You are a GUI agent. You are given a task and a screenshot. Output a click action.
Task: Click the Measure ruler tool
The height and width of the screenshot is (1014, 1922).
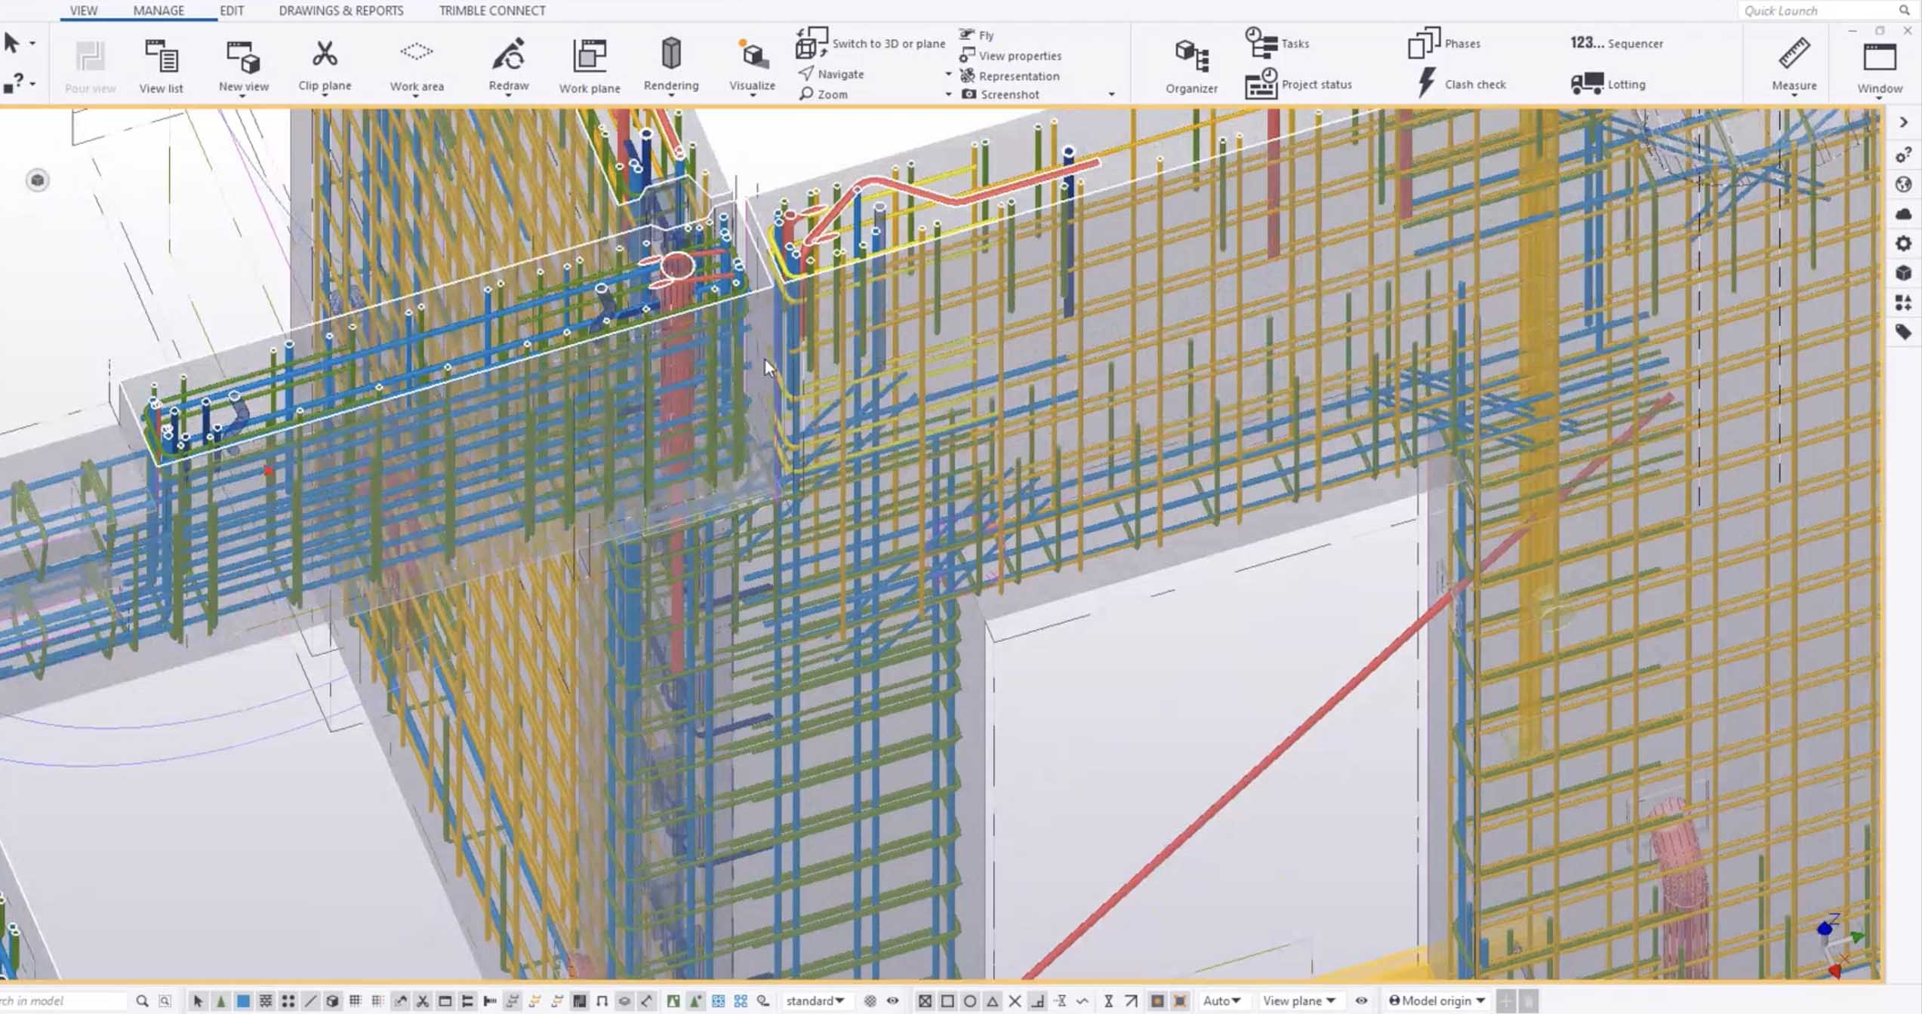pos(1794,64)
